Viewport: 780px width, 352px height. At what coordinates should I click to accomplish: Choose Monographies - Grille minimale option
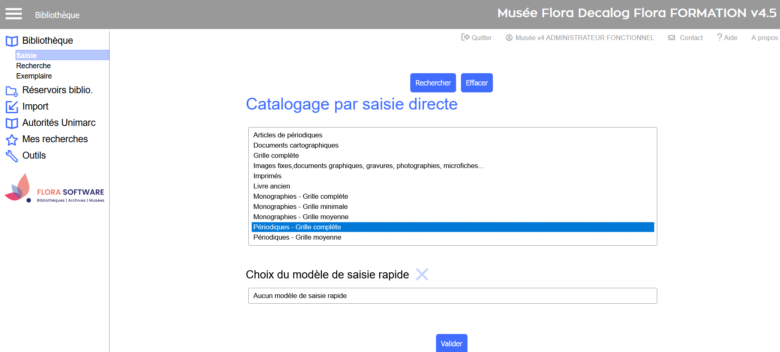click(300, 206)
